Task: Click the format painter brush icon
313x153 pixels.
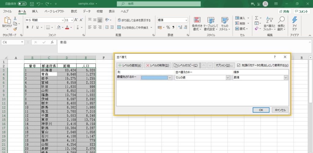Action: pos(15,29)
